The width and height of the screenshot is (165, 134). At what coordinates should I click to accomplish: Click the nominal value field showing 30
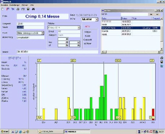[x=63, y=39]
